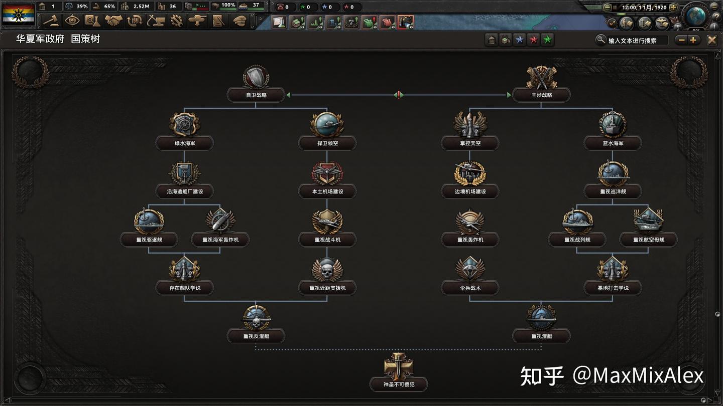
Task: Toggle the red star focus filter
Action: (534, 40)
